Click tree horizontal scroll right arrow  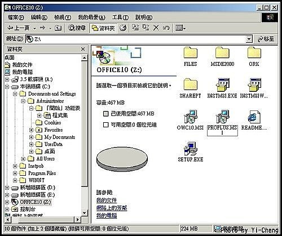coord(77,219)
